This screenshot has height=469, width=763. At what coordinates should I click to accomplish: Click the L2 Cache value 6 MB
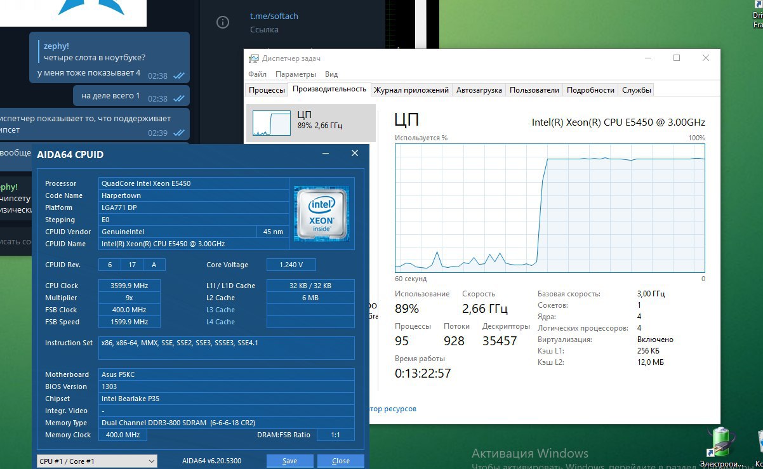[310, 298]
